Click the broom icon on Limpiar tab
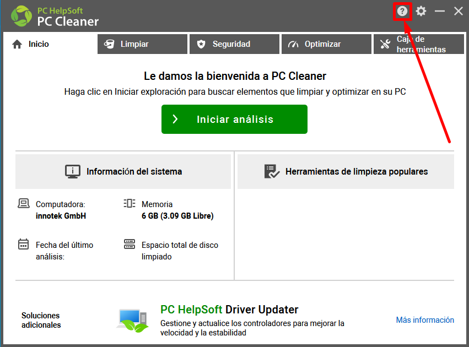 109,44
